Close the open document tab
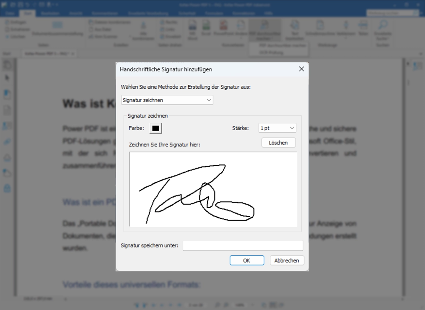The width and height of the screenshot is (425, 310). pos(72,54)
